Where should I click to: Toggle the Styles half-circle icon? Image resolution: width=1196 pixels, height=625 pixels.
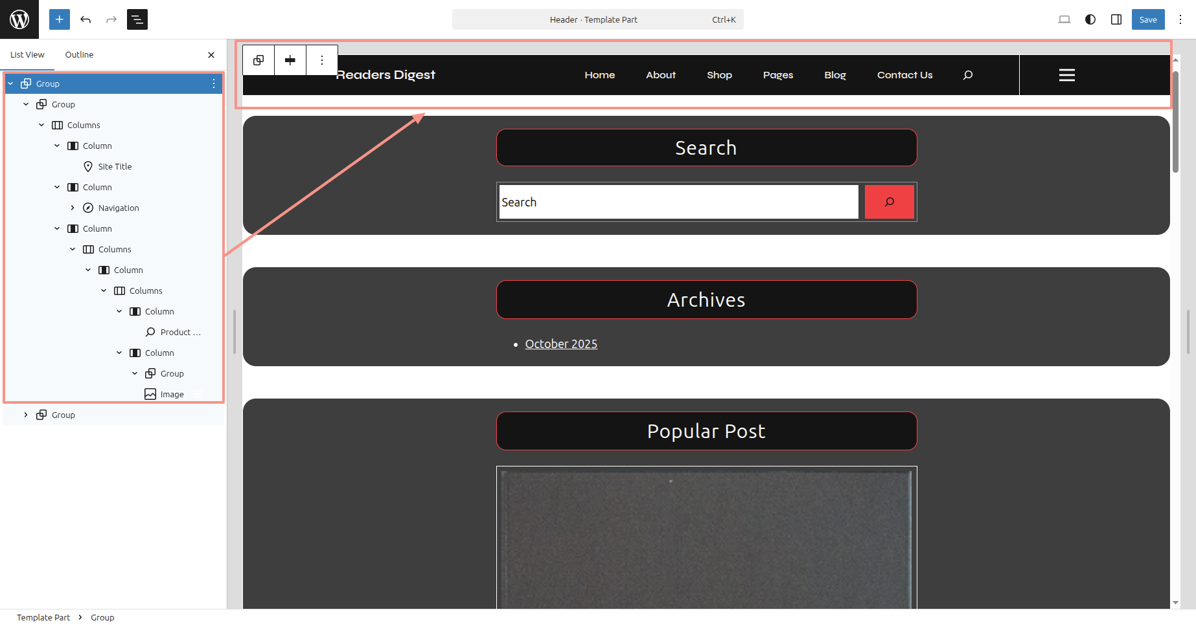tap(1090, 19)
